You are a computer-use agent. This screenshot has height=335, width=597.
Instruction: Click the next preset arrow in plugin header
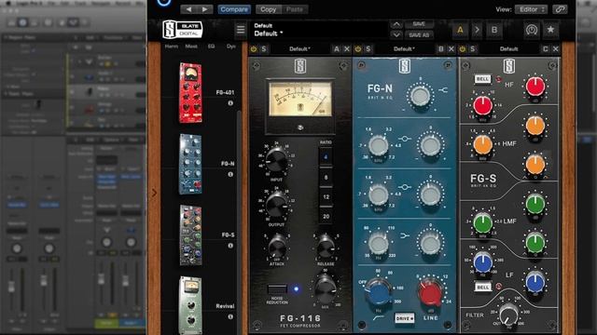pyautogui.click(x=205, y=9)
